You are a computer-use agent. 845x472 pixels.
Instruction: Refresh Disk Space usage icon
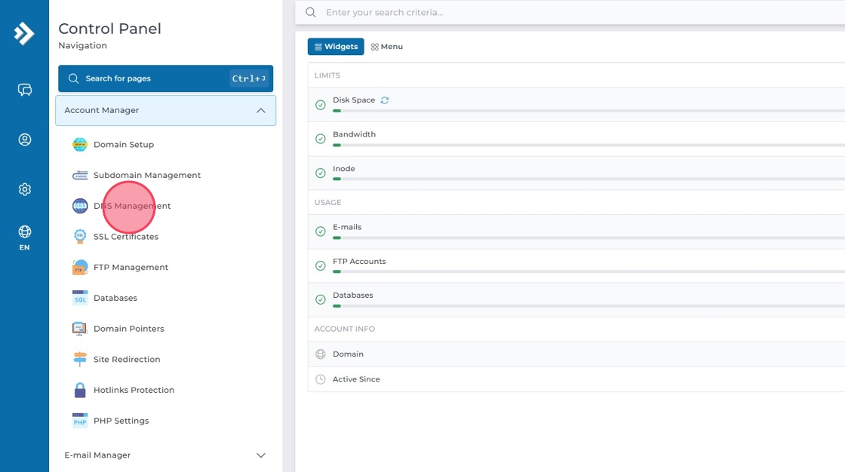click(385, 100)
